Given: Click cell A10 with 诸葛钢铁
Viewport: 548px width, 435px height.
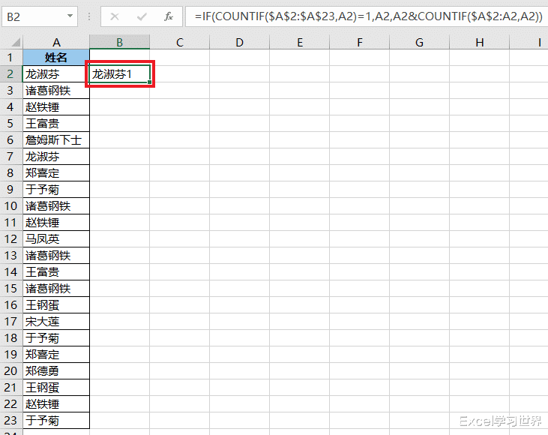Looking at the screenshot, I should click(x=56, y=206).
